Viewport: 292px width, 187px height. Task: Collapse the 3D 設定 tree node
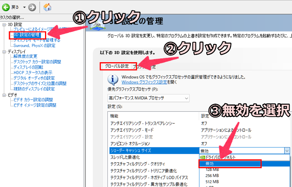4,25
